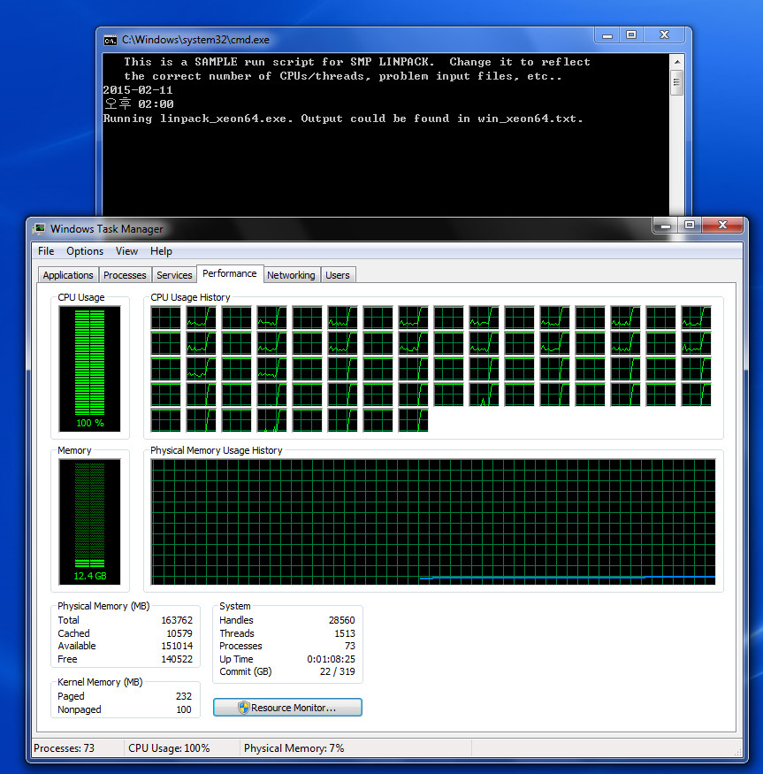The image size is (763, 774).
Task: Open the View menu in Task Manager
Action: (126, 251)
